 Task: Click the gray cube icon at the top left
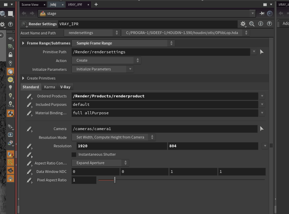3,13
